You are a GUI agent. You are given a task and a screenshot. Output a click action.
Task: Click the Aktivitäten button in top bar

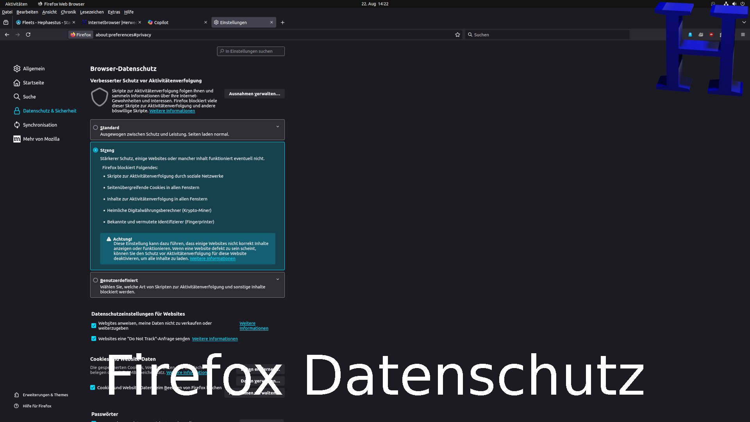click(16, 4)
